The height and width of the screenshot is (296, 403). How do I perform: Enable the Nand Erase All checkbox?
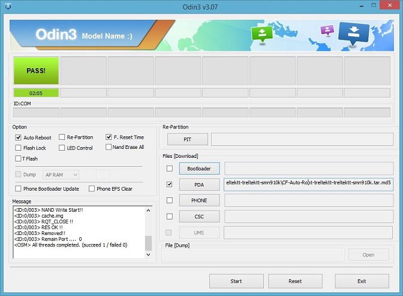point(109,147)
